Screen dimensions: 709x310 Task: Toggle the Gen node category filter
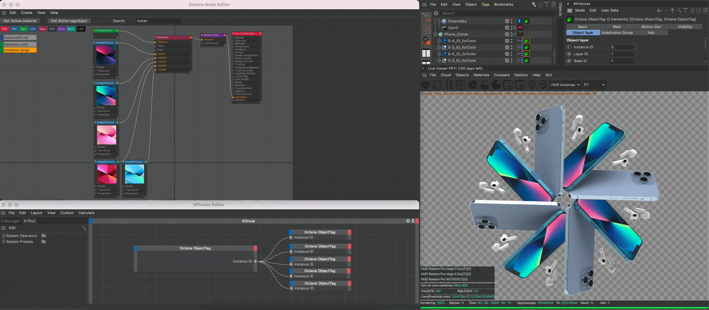(x=23, y=29)
